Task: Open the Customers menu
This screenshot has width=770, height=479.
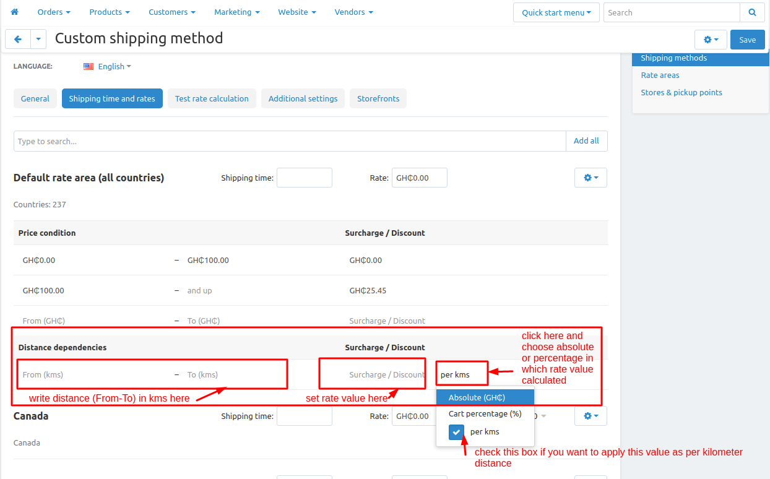Action: [x=172, y=12]
